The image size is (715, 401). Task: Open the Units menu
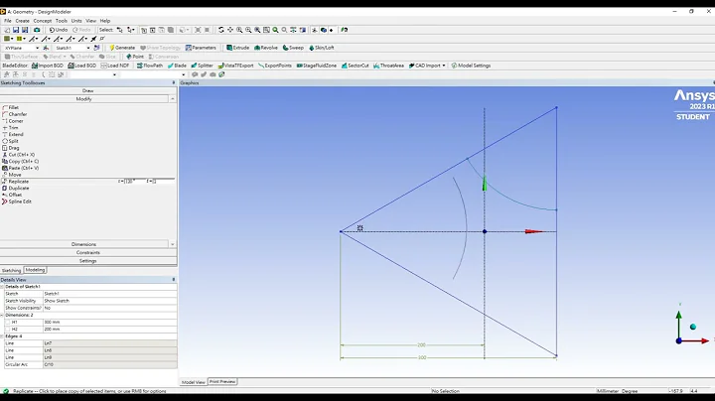[76, 21]
